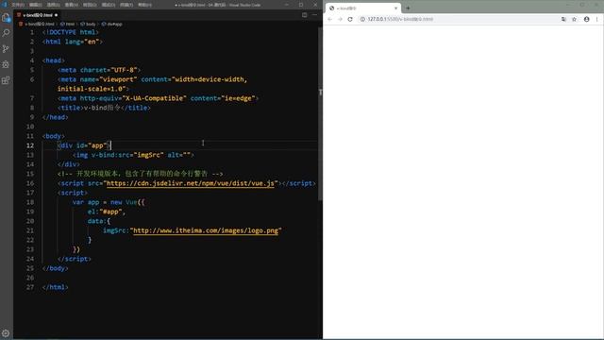This screenshot has height=340, width=604.
Task: Open the 查看 (View) menu
Action: 72,5
